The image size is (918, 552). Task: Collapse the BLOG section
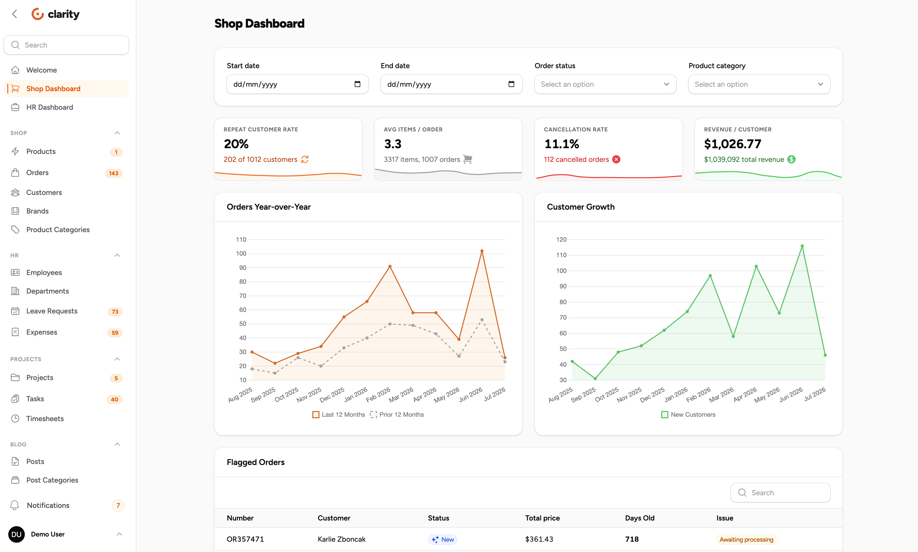coord(117,444)
